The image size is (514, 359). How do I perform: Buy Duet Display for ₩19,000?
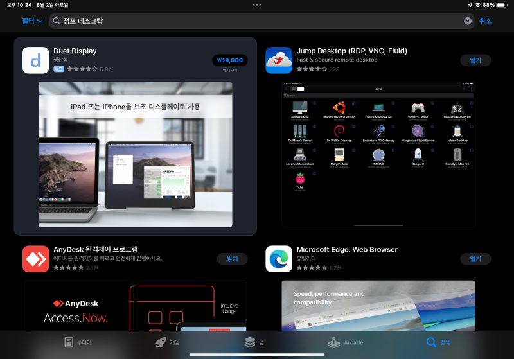[230, 60]
